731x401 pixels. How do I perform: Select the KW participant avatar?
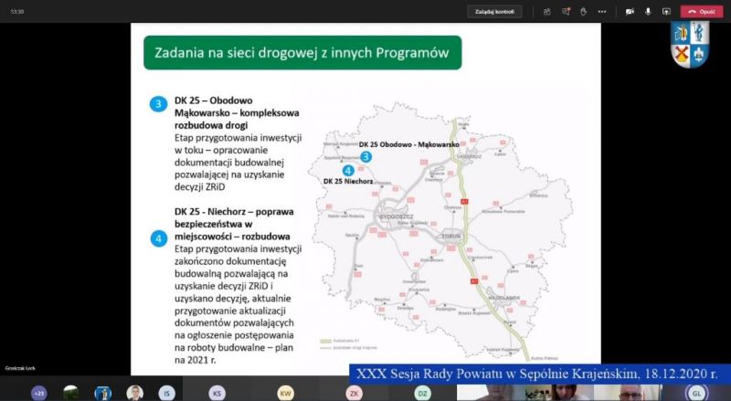coord(285,393)
